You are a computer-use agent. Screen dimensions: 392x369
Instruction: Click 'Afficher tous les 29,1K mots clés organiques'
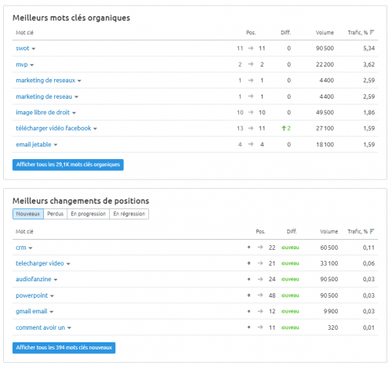coord(68,165)
